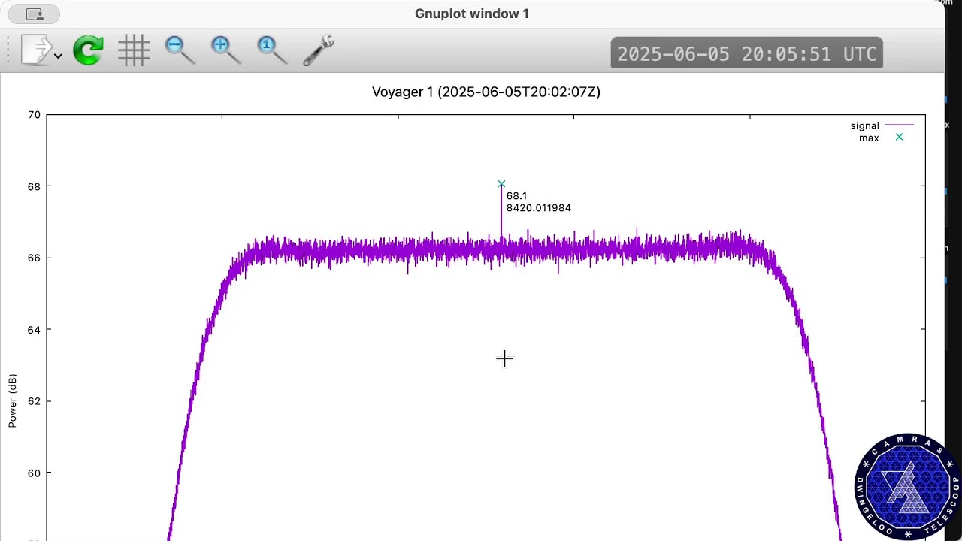Click the y-axis tick label '66'
The image size is (962, 541).
click(x=34, y=258)
